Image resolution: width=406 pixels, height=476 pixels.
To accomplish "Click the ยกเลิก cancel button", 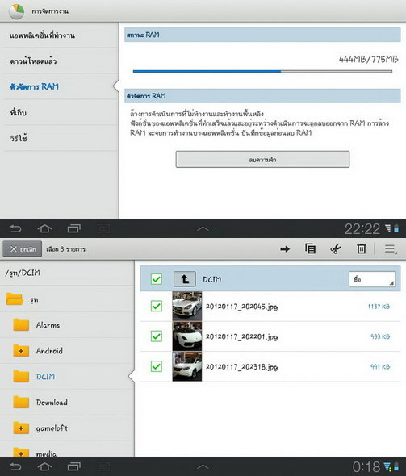I will point(23,249).
